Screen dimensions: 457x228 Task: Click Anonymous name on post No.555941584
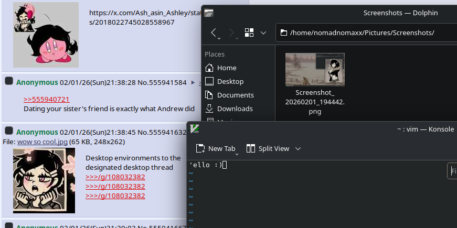pyautogui.click(x=37, y=82)
